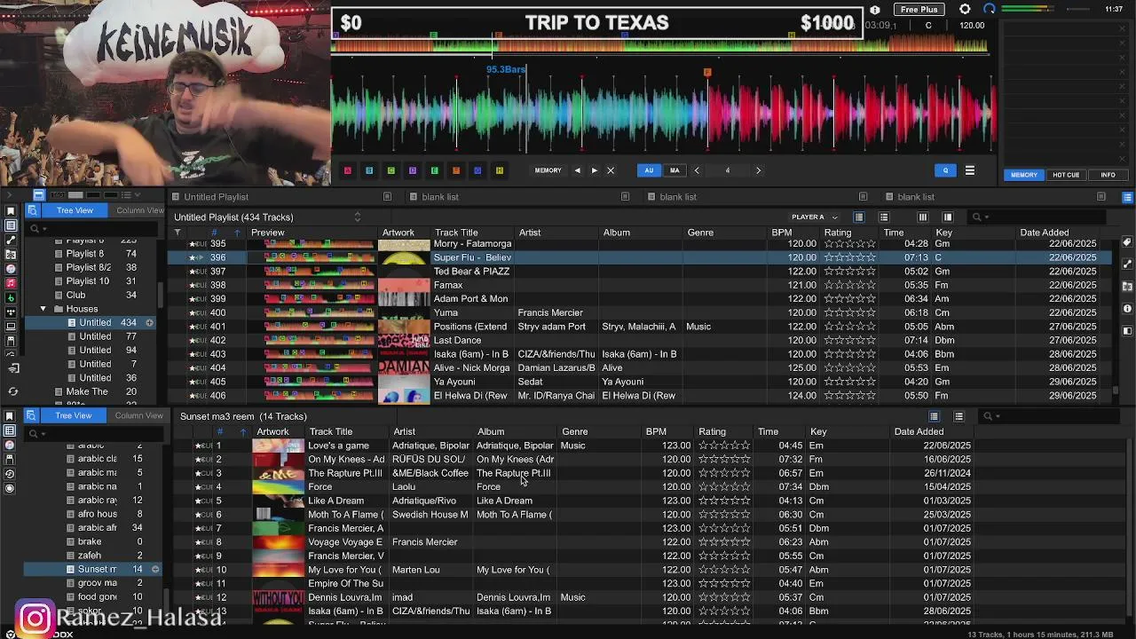This screenshot has width=1136, height=639.
Task: Show the upper list artwork view icon
Action: coord(858,217)
